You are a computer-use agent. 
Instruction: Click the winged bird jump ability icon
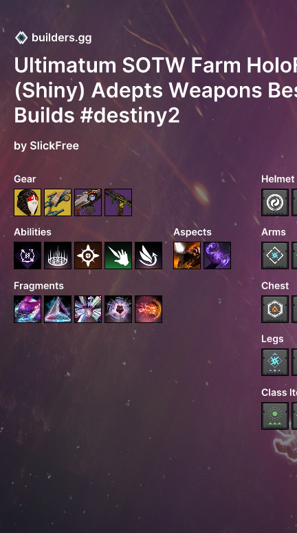pos(148,255)
